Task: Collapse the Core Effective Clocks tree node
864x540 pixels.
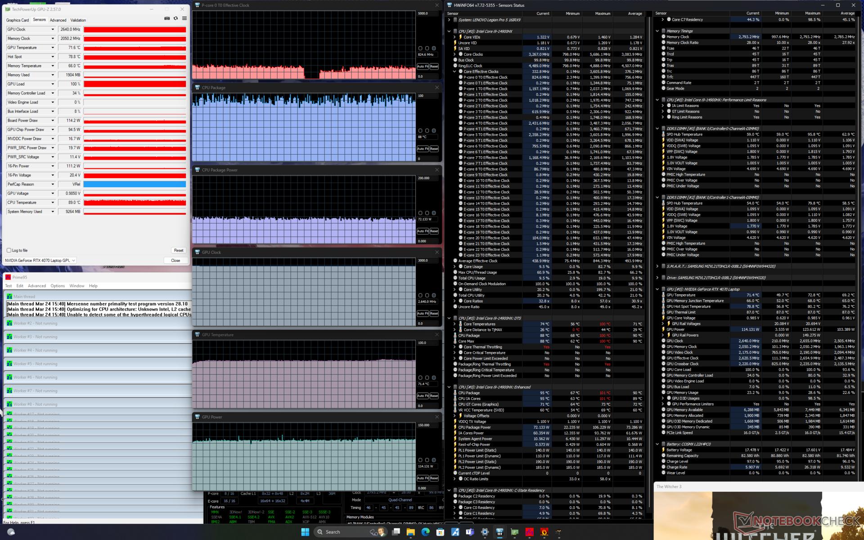Action: 454,72
